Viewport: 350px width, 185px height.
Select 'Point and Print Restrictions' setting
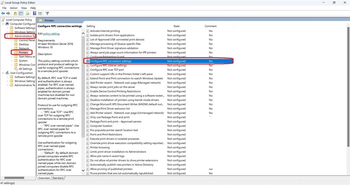[106, 135]
